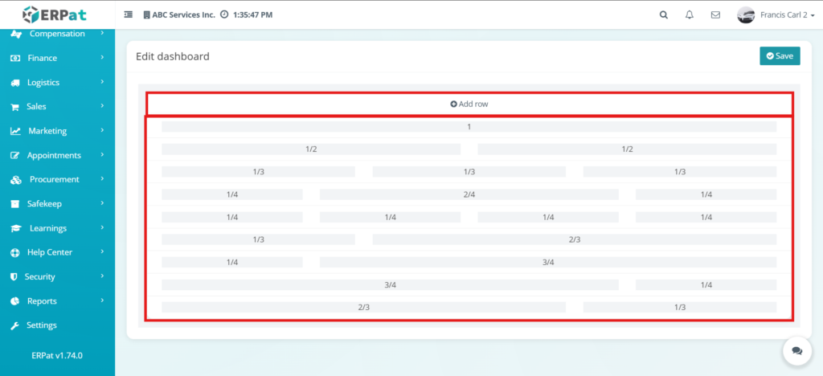Click Add row button
Viewport: 823px width, 376px height.
[469, 104]
